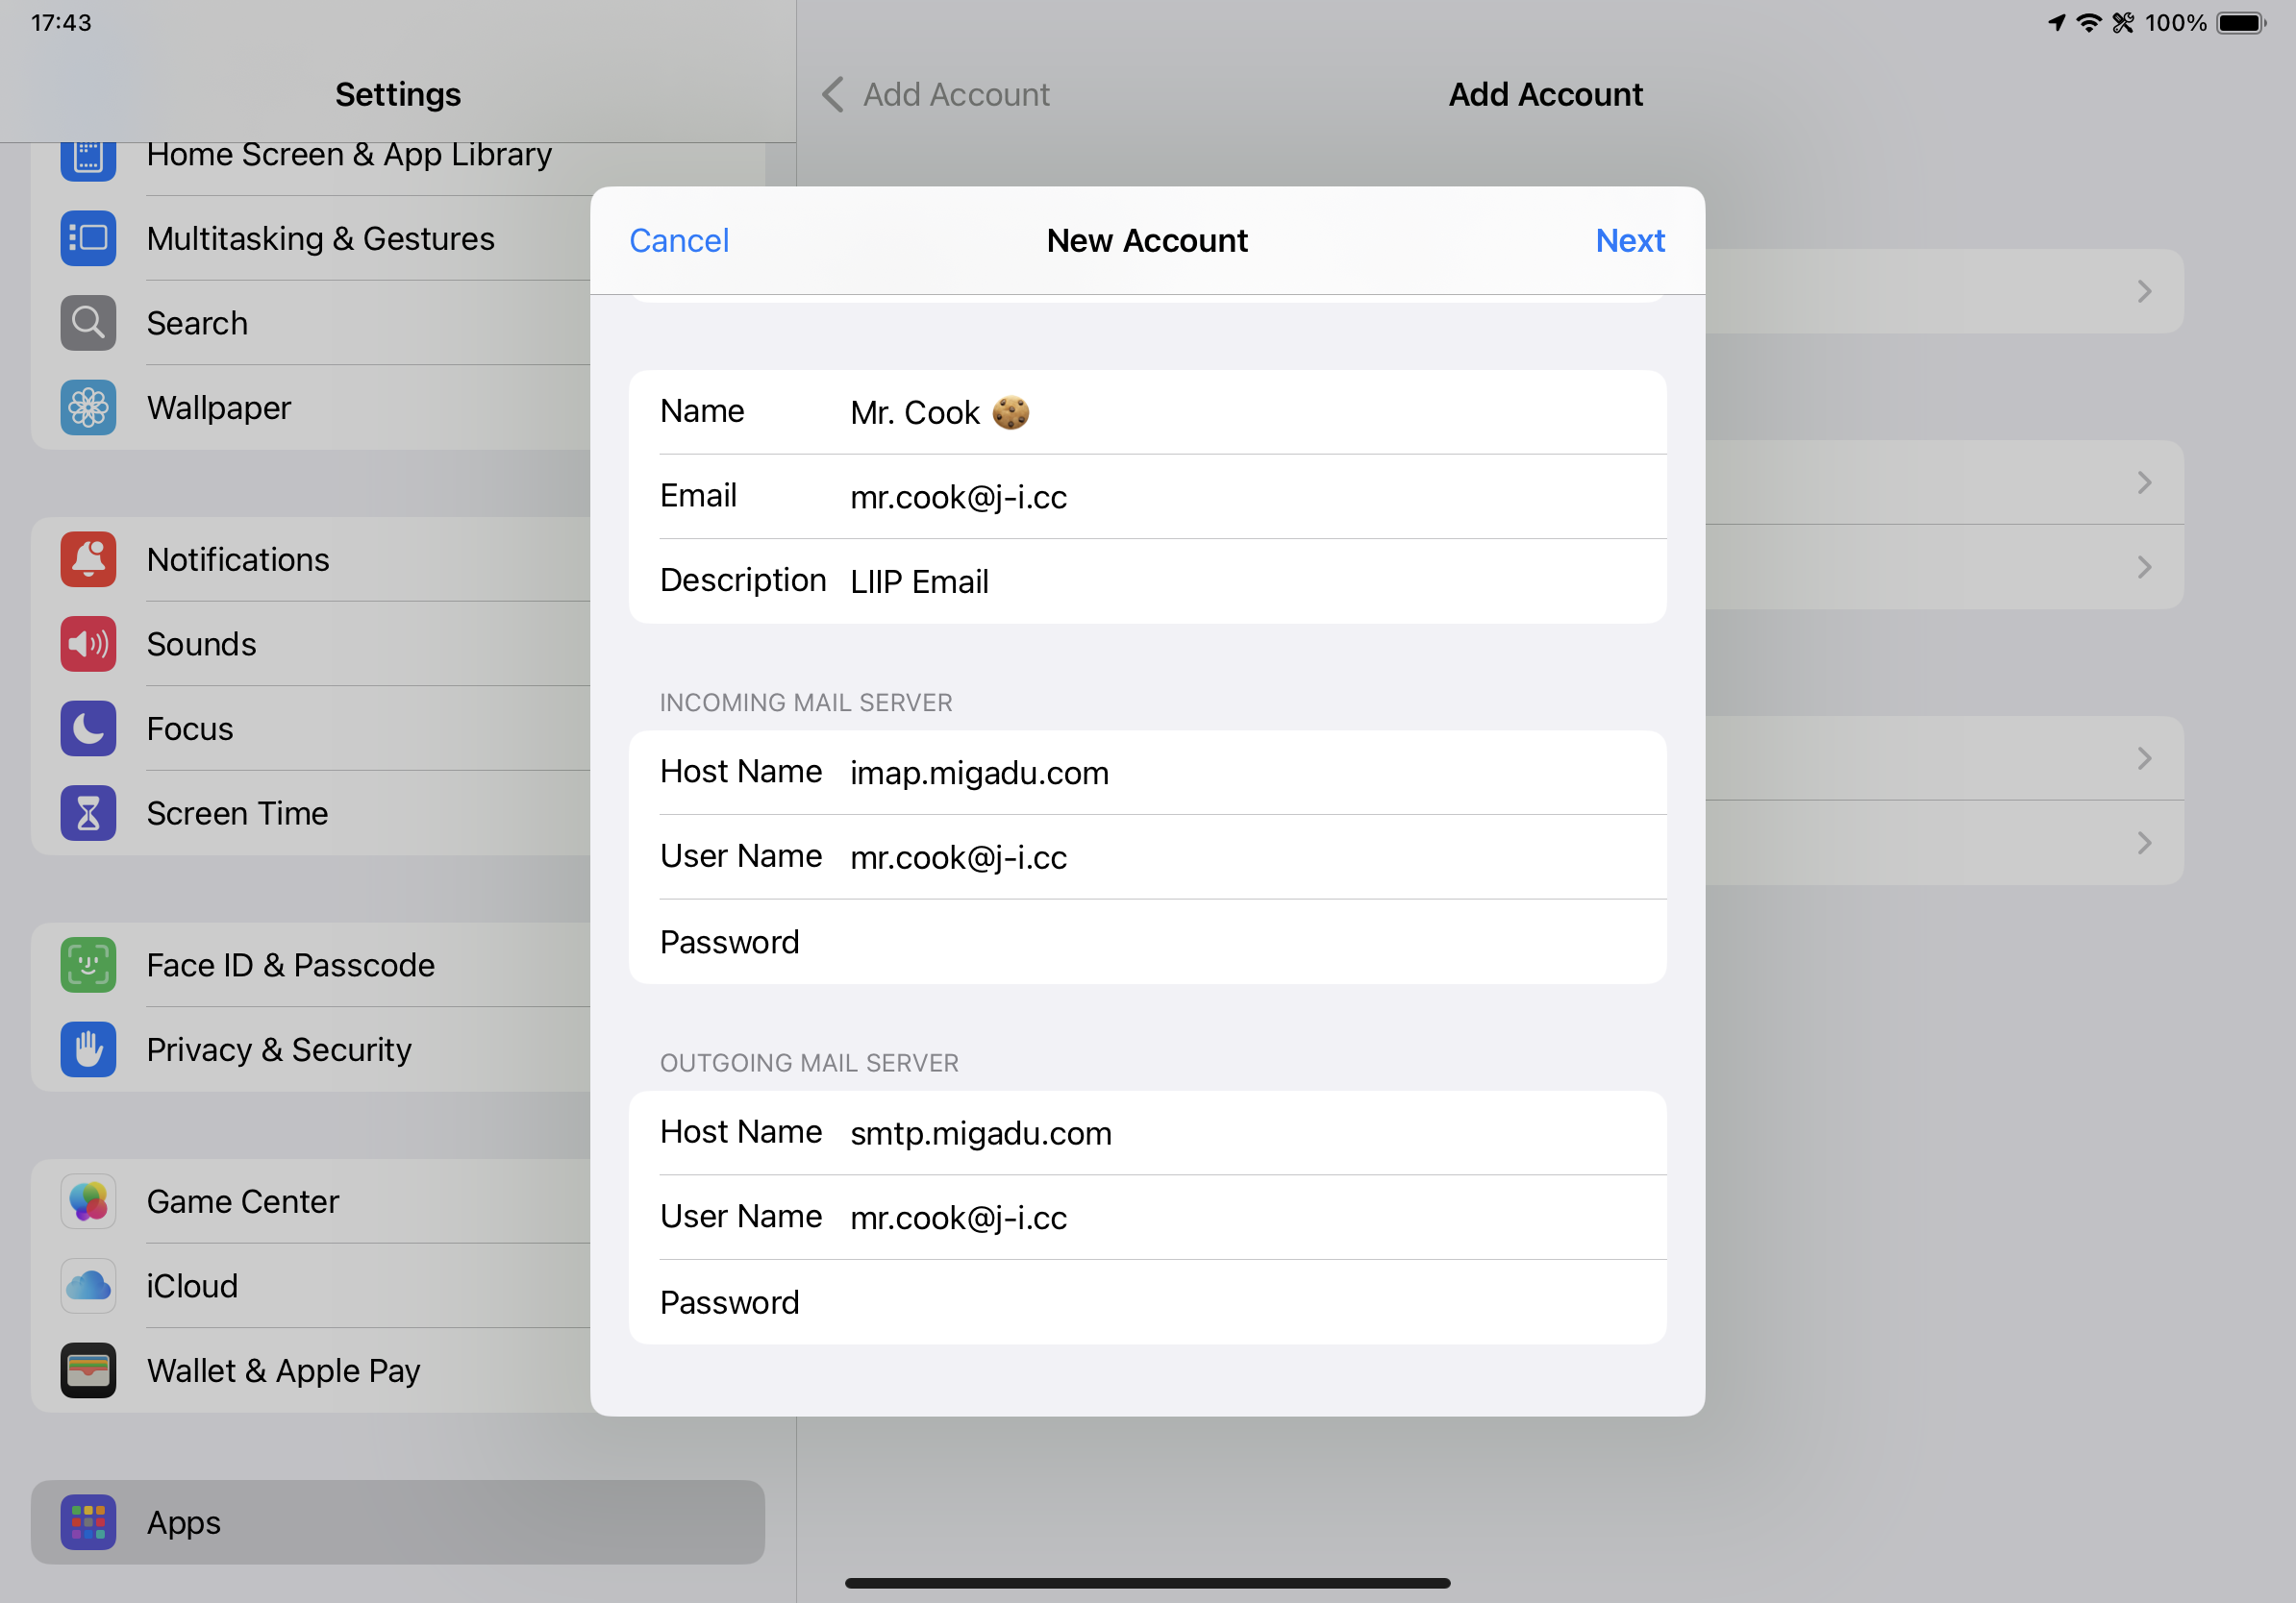Click the top right-side row chevron
Screen dimensions: 2296x1603
coord(2144,292)
